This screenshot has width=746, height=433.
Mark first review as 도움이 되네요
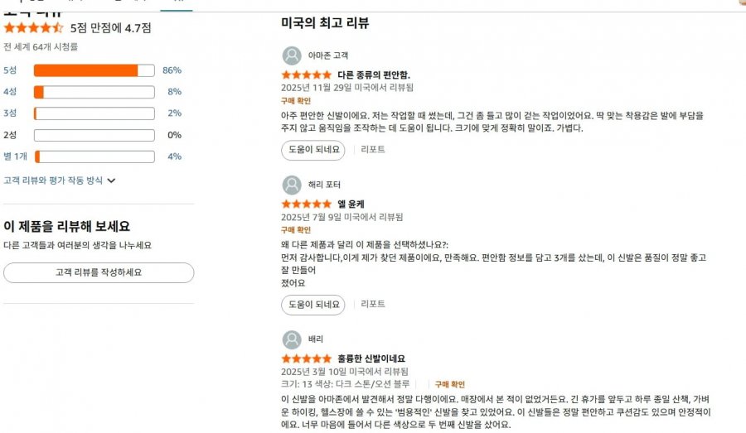[x=314, y=150]
